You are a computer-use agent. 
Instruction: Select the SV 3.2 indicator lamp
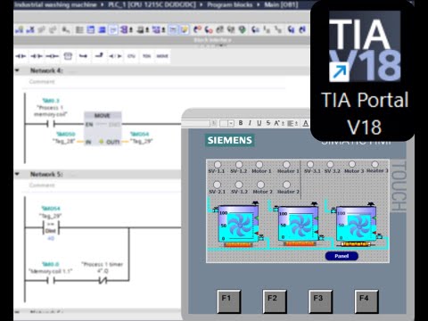[330, 164]
